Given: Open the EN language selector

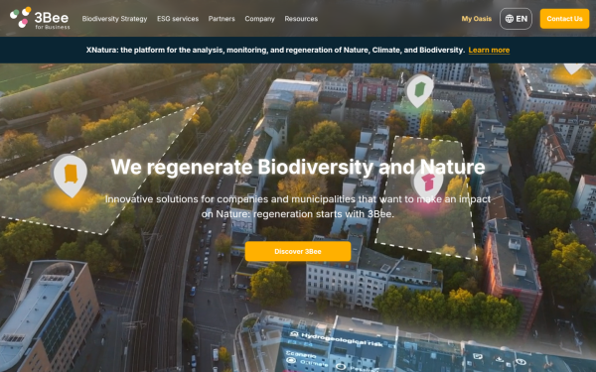Looking at the screenshot, I should 516,19.
